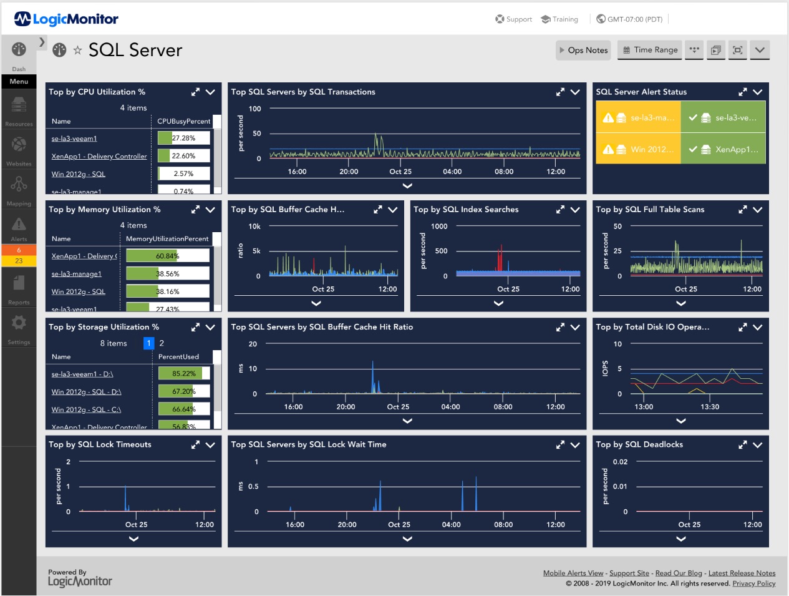Open Latest Release Notes footer link

pyautogui.click(x=742, y=573)
